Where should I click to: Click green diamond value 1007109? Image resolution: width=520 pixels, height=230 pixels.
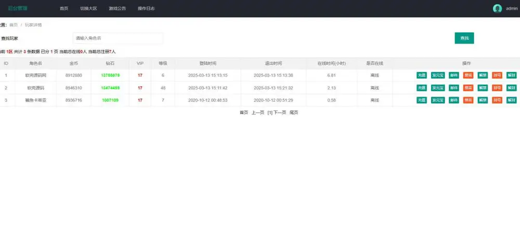(x=110, y=100)
